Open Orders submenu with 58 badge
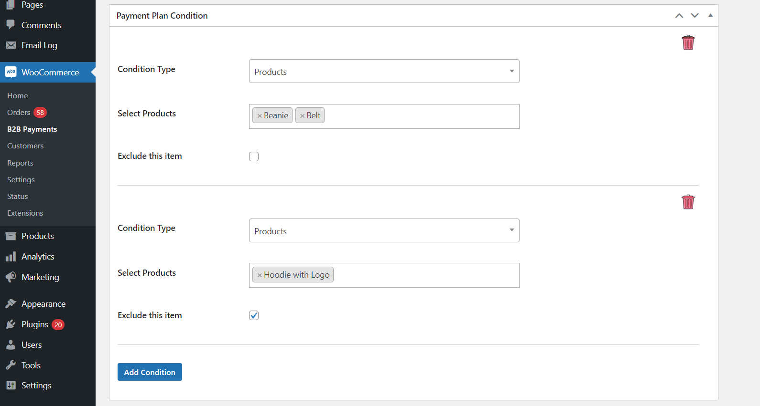760x406 pixels. [26, 112]
